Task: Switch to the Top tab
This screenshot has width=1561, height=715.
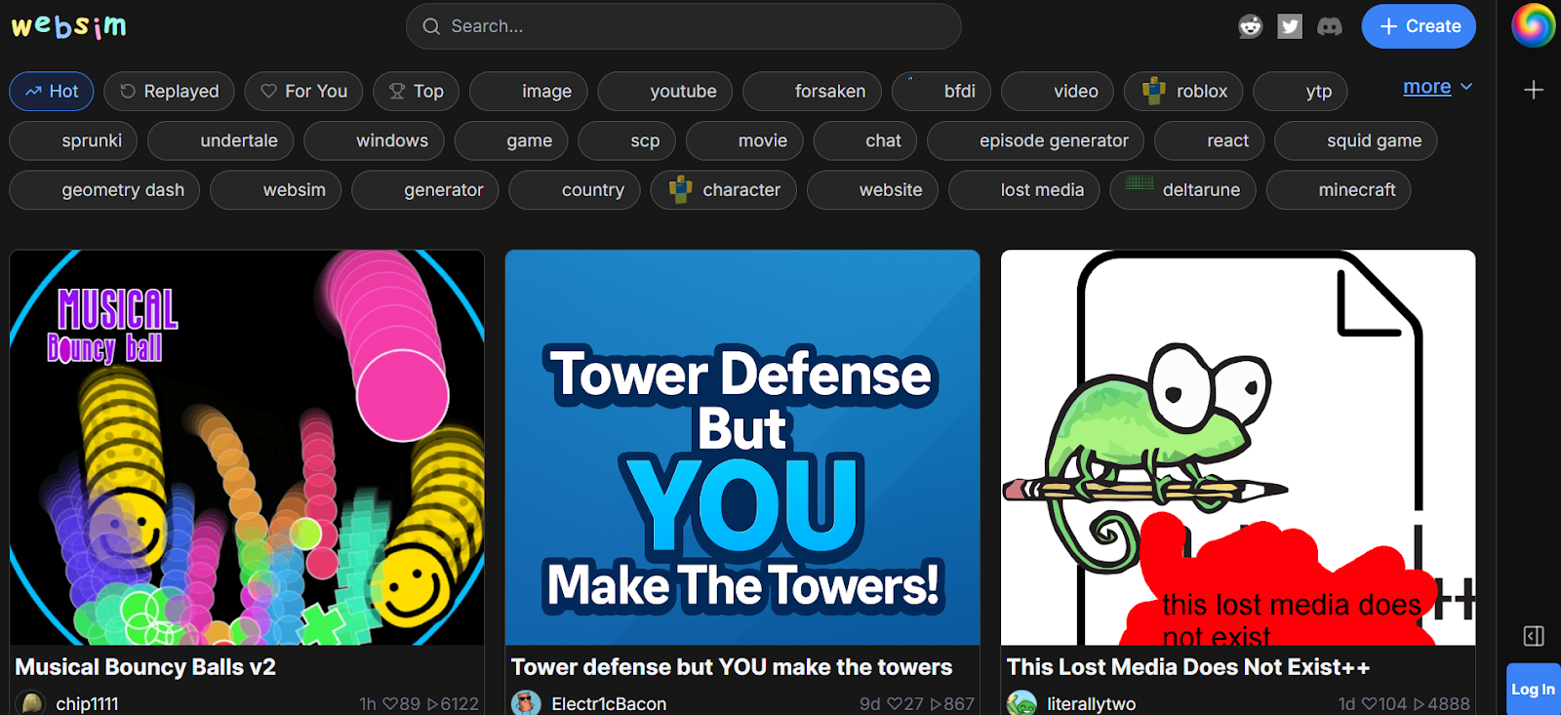Action: tap(416, 91)
